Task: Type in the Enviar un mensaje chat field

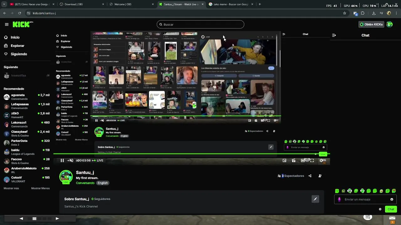Action: [x=365, y=199]
